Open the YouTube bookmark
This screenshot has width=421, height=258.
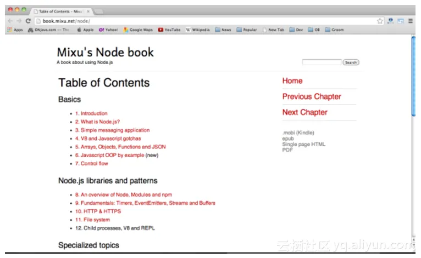[x=169, y=30]
